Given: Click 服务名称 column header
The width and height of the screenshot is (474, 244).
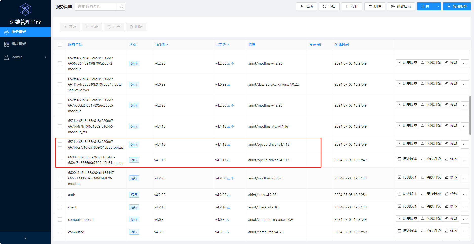Looking at the screenshot, I should point(75,45).
